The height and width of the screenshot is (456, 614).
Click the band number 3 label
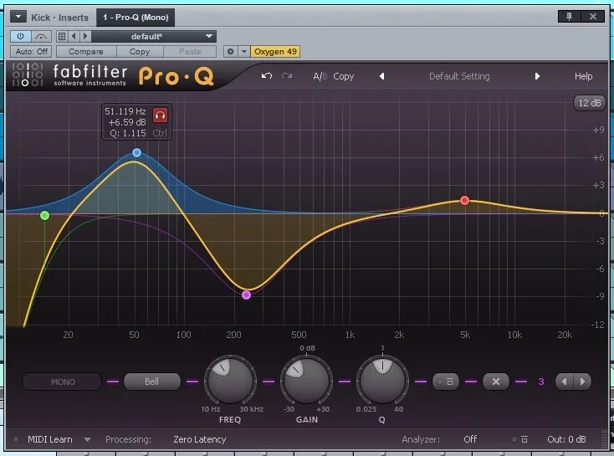541,382
